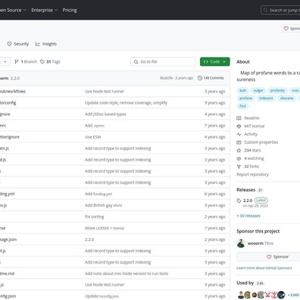This screenshot has height=300, width=300.
Task: Open the MIT license link
Action: [x=255, y=126]
